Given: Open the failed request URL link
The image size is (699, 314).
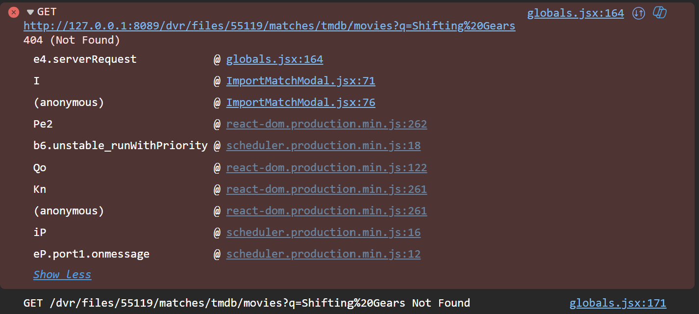Looking at the screenshot, I should [x=269, y=26].
